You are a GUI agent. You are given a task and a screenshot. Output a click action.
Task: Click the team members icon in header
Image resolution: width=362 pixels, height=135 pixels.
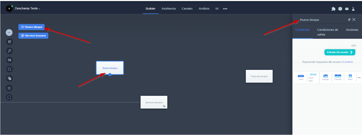pyautogui.click(x=347, y=9)
